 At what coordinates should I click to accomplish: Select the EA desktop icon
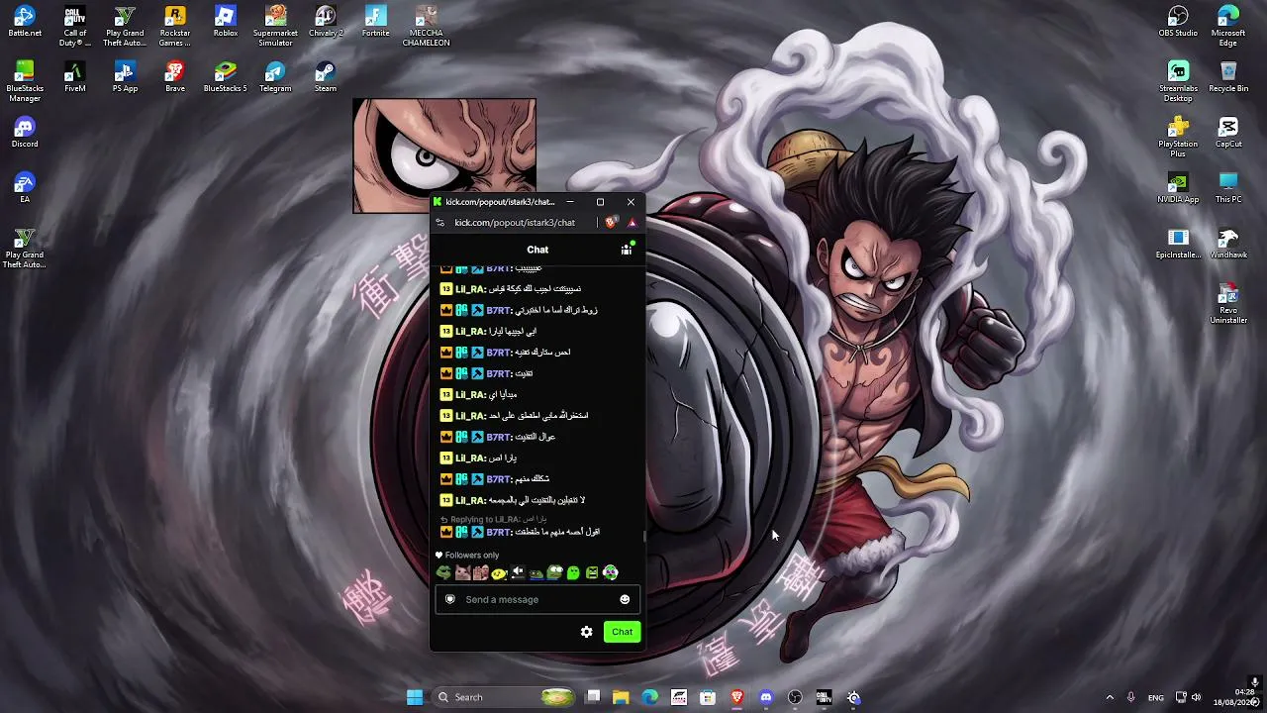click(x=25, y=188)
